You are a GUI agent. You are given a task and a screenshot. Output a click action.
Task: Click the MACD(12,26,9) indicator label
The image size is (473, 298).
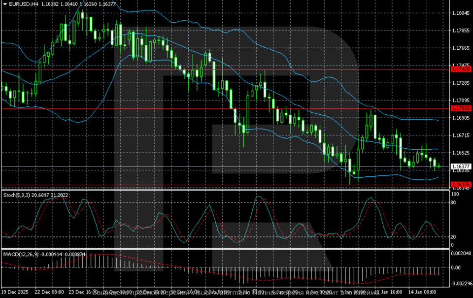coord(20,254)
